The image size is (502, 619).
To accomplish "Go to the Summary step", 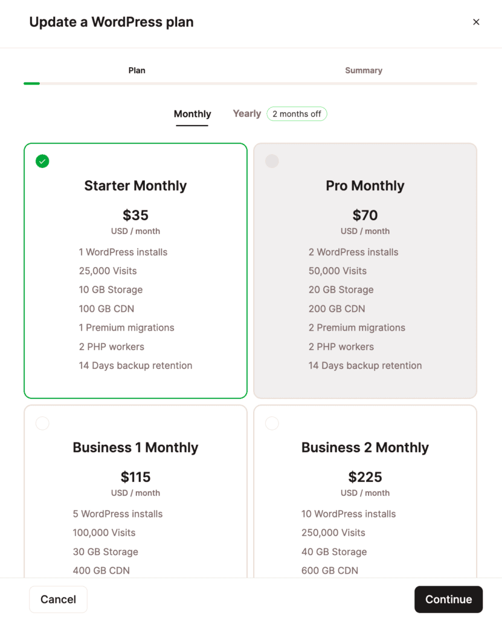I will [x=364, y=71].
